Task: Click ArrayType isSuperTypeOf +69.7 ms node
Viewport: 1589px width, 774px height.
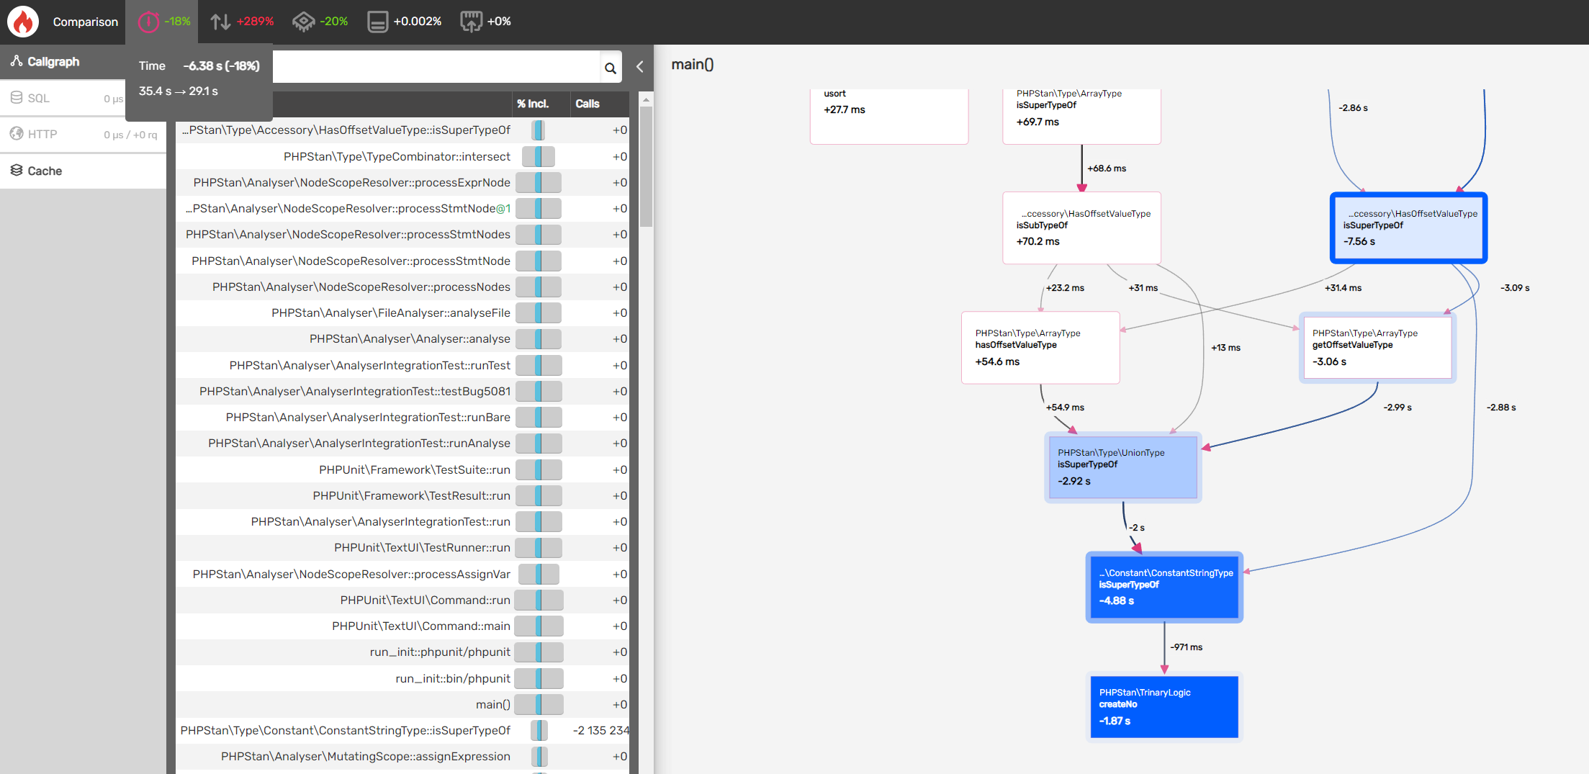Action: (x=1081, y=115)
